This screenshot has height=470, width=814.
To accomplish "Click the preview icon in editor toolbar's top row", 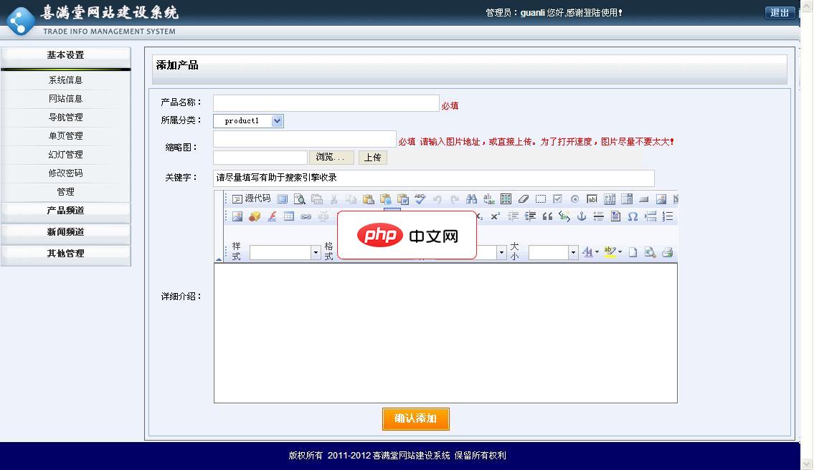I will coord(300,198).
